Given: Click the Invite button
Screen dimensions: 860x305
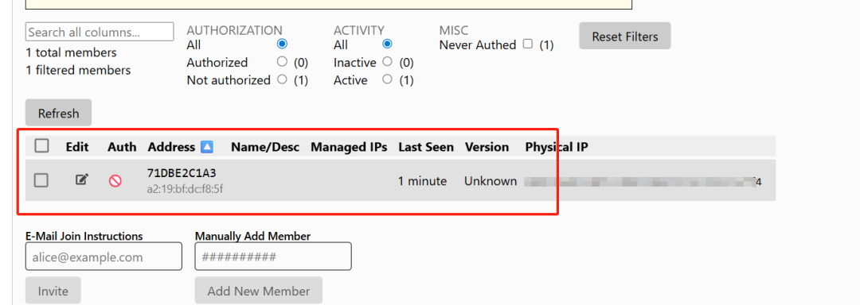Looking at the screenshot, I should tap(53, 291).
